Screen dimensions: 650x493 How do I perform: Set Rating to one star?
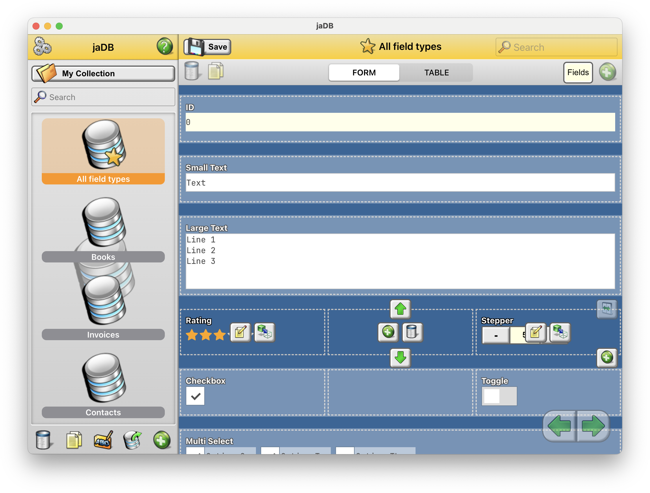[x=192, y=334]
